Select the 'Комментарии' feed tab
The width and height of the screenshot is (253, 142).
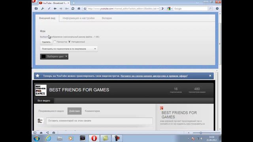[93, 111]
